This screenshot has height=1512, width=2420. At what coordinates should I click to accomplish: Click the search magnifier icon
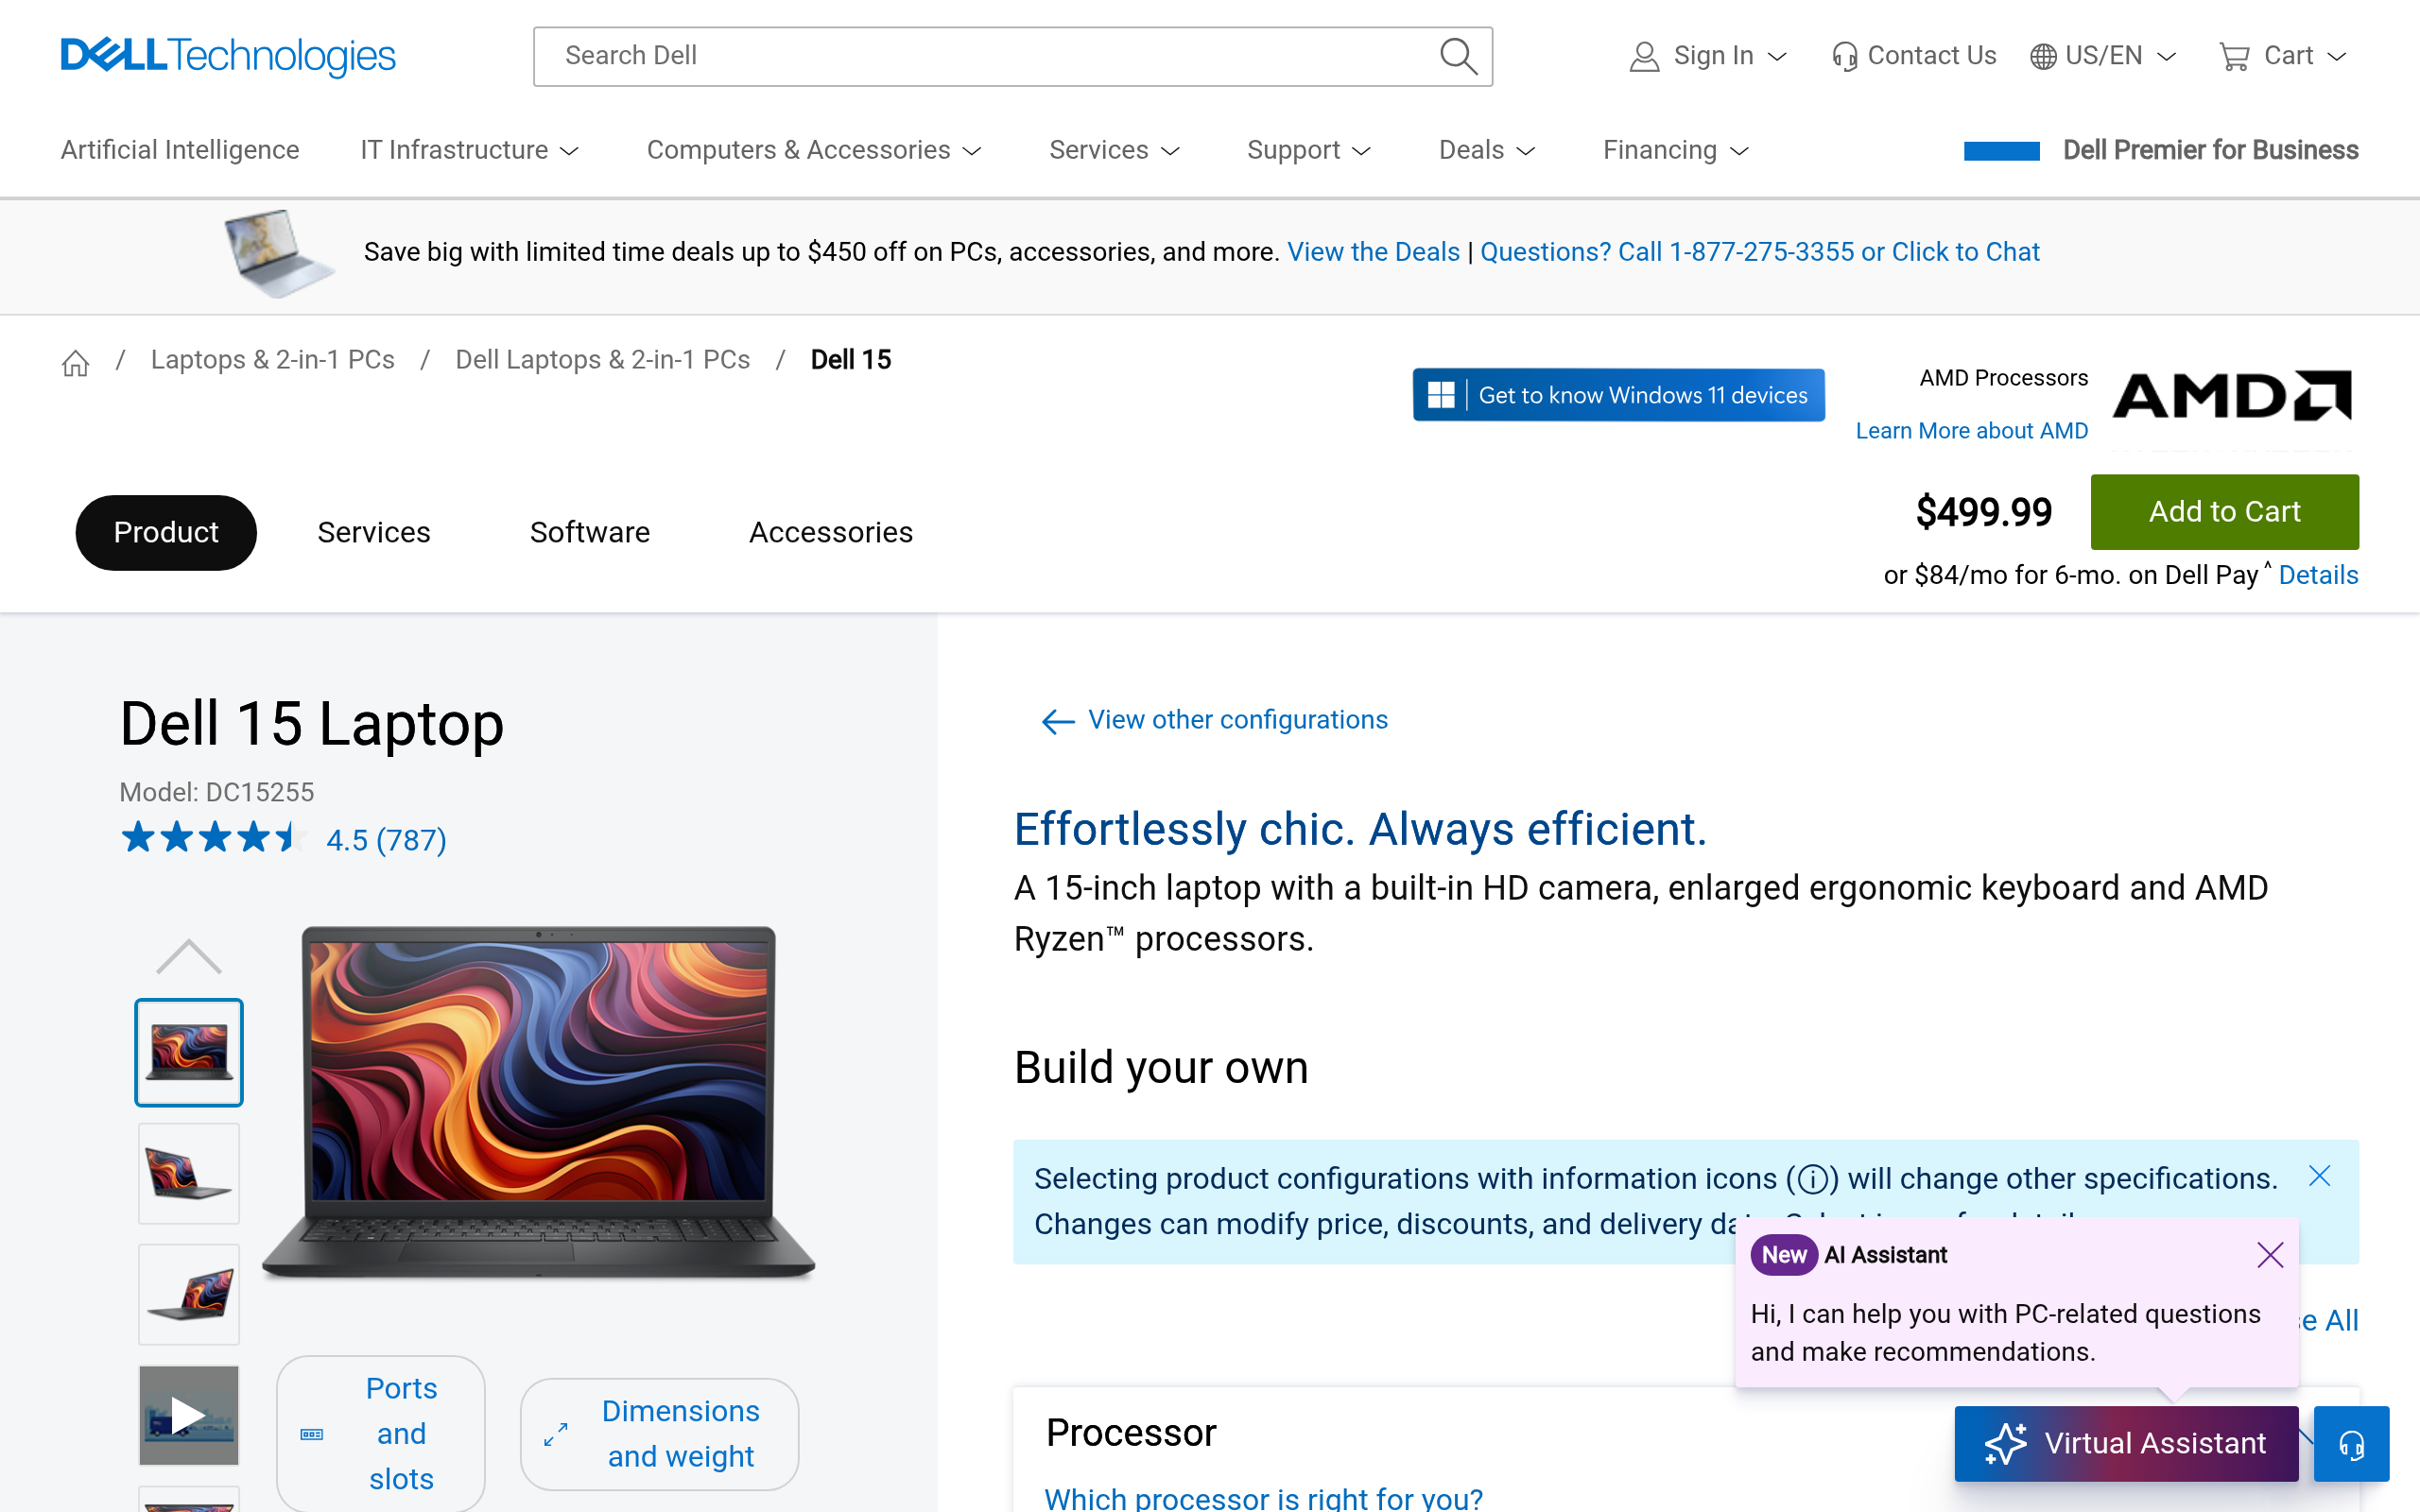pyautogui.click(x=1457, y=56)
